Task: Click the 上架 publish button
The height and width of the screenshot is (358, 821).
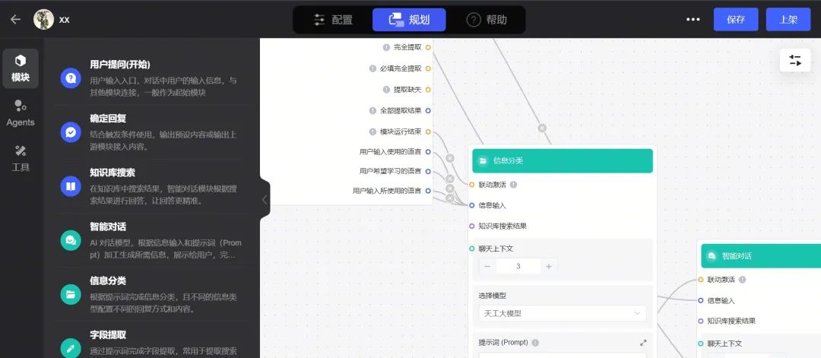Action: (x=788, y=20)
